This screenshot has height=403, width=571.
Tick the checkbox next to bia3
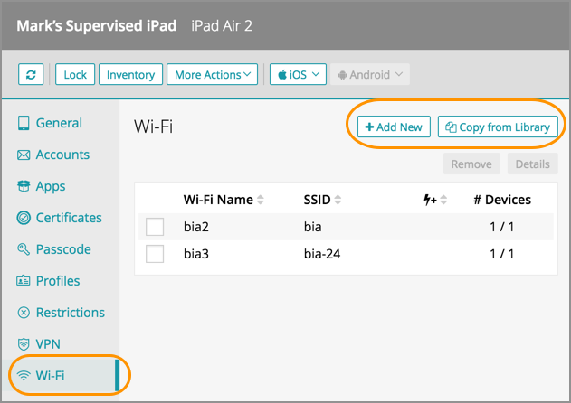click(155, 254)
